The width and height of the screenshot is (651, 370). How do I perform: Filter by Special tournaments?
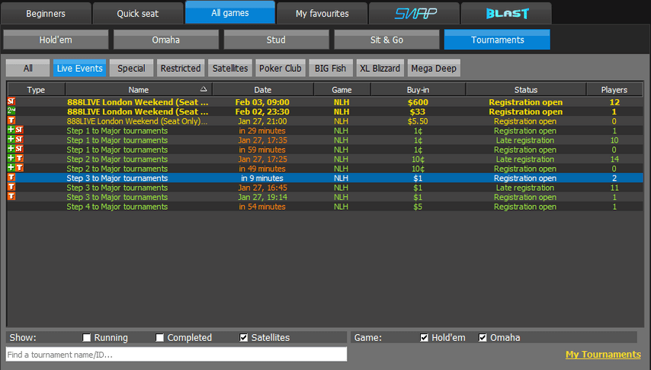[x=131, y=68]
